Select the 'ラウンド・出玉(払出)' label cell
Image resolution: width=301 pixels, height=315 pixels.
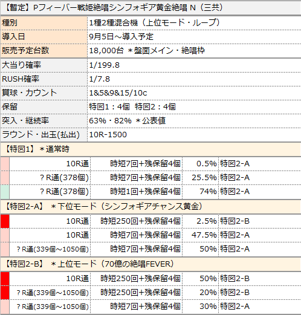tap(44, 135)
